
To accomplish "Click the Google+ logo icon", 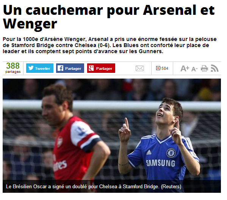I will coord(91,68).
